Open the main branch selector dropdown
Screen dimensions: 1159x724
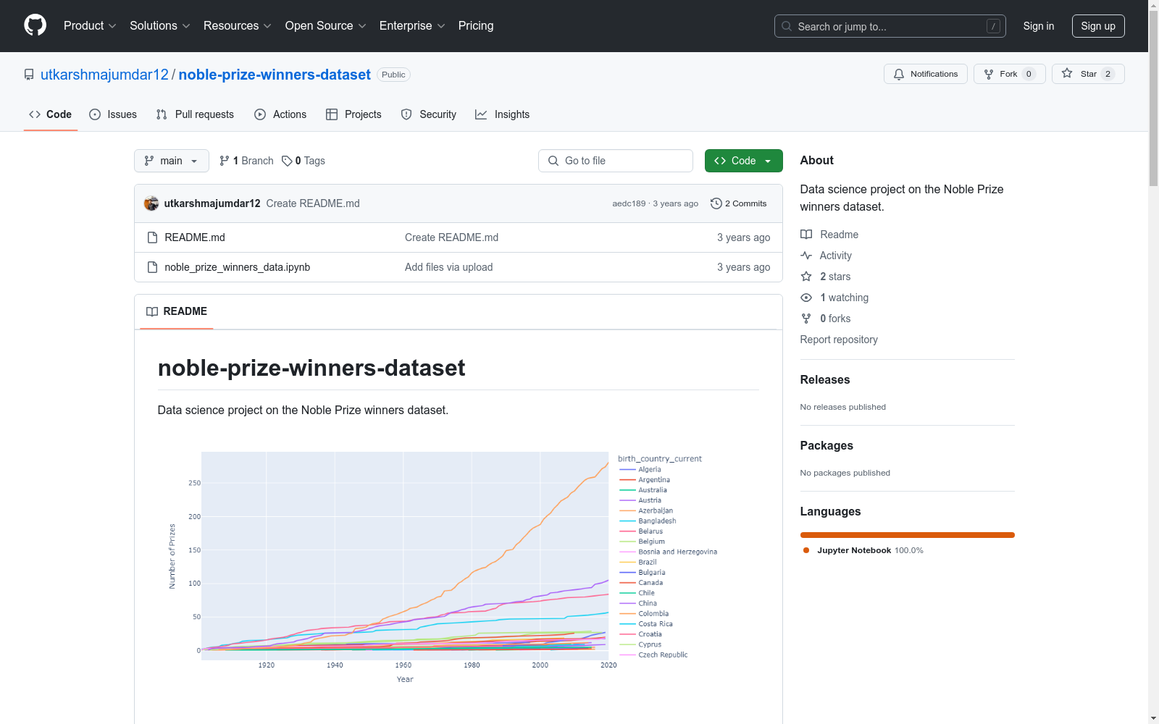click(x=172, y=161)
